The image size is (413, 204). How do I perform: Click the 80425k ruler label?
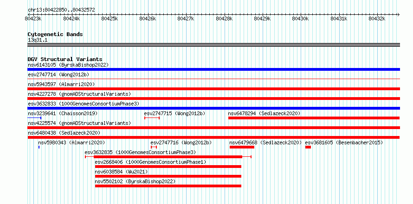click(110, 19)
